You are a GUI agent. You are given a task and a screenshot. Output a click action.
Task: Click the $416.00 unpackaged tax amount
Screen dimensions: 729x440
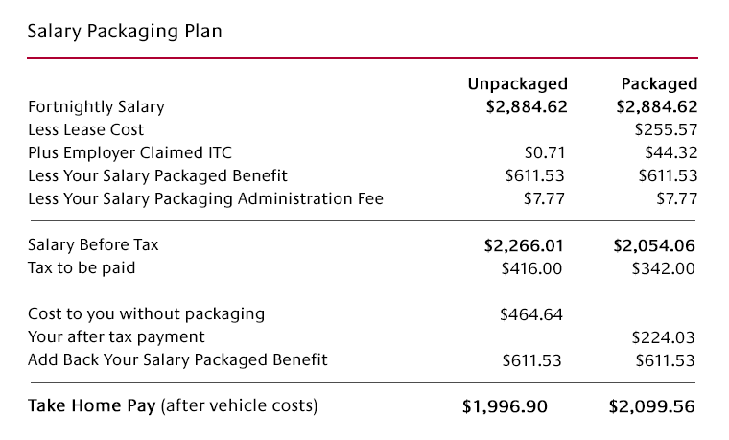(x=531, y=268)
